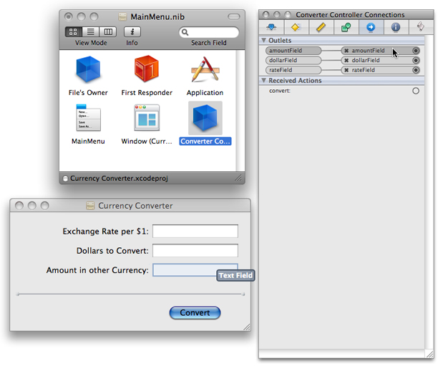The image size is (443, 368).
Task: Open the Attributes inspector tab
Action: [271, 27]
